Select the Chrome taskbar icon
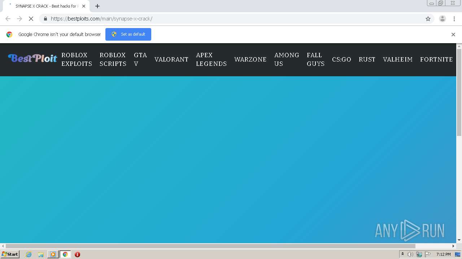This screenshot has height=259, width=462. pyautogui.click(x=65, y=254)
